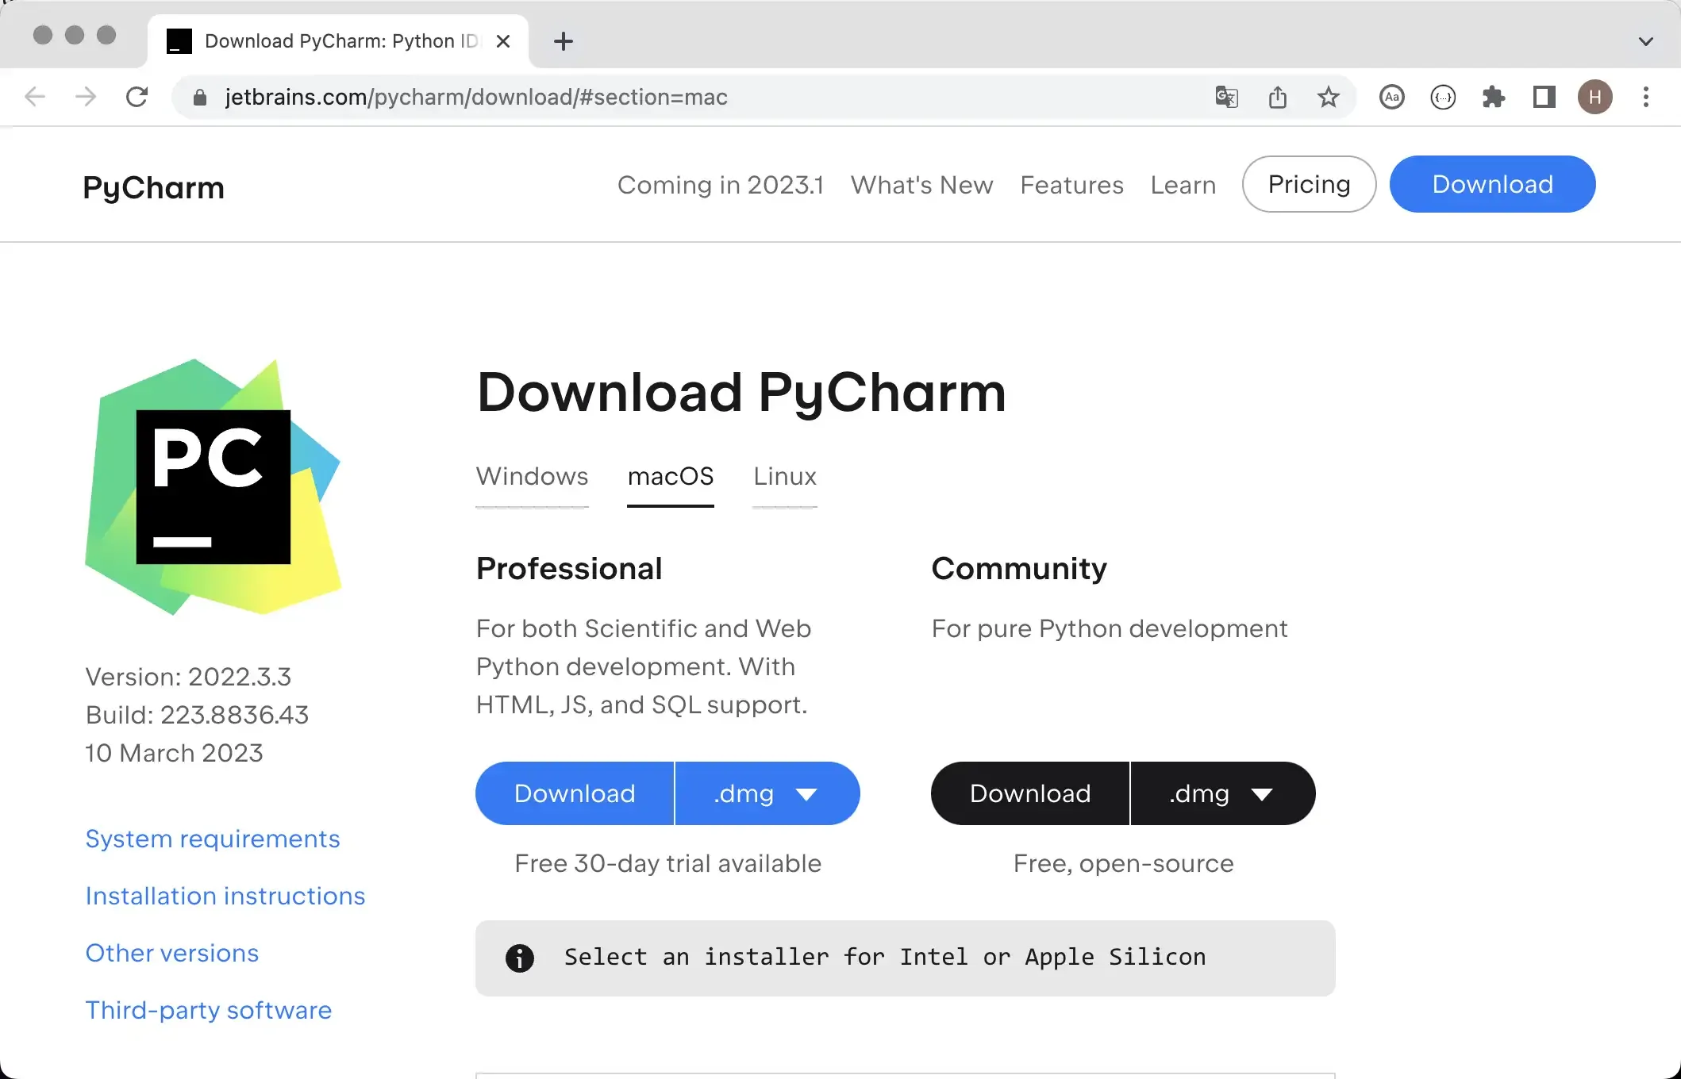Click the share icon in the toolbar

(1277, 97)
